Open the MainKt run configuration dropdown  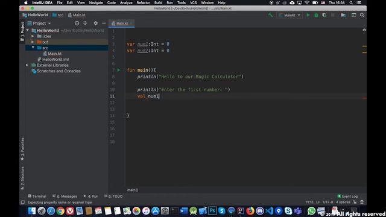[289, 15]
